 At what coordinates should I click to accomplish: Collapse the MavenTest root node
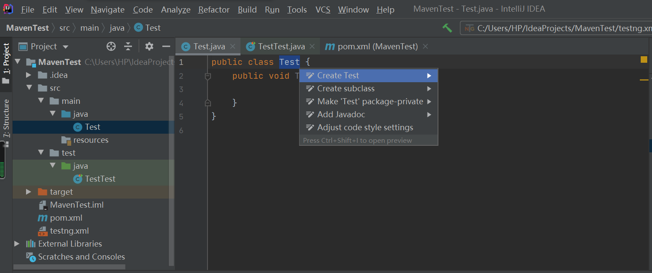(17, 62)
